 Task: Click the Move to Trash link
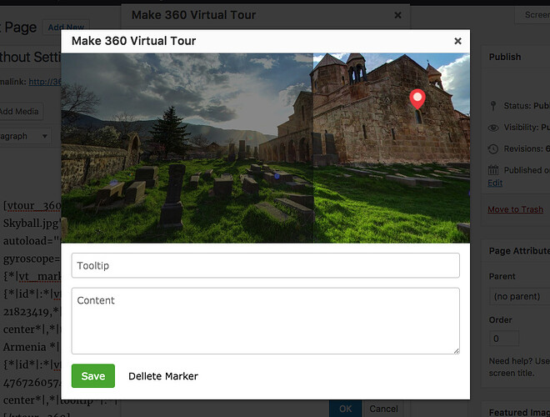(515, 209)
